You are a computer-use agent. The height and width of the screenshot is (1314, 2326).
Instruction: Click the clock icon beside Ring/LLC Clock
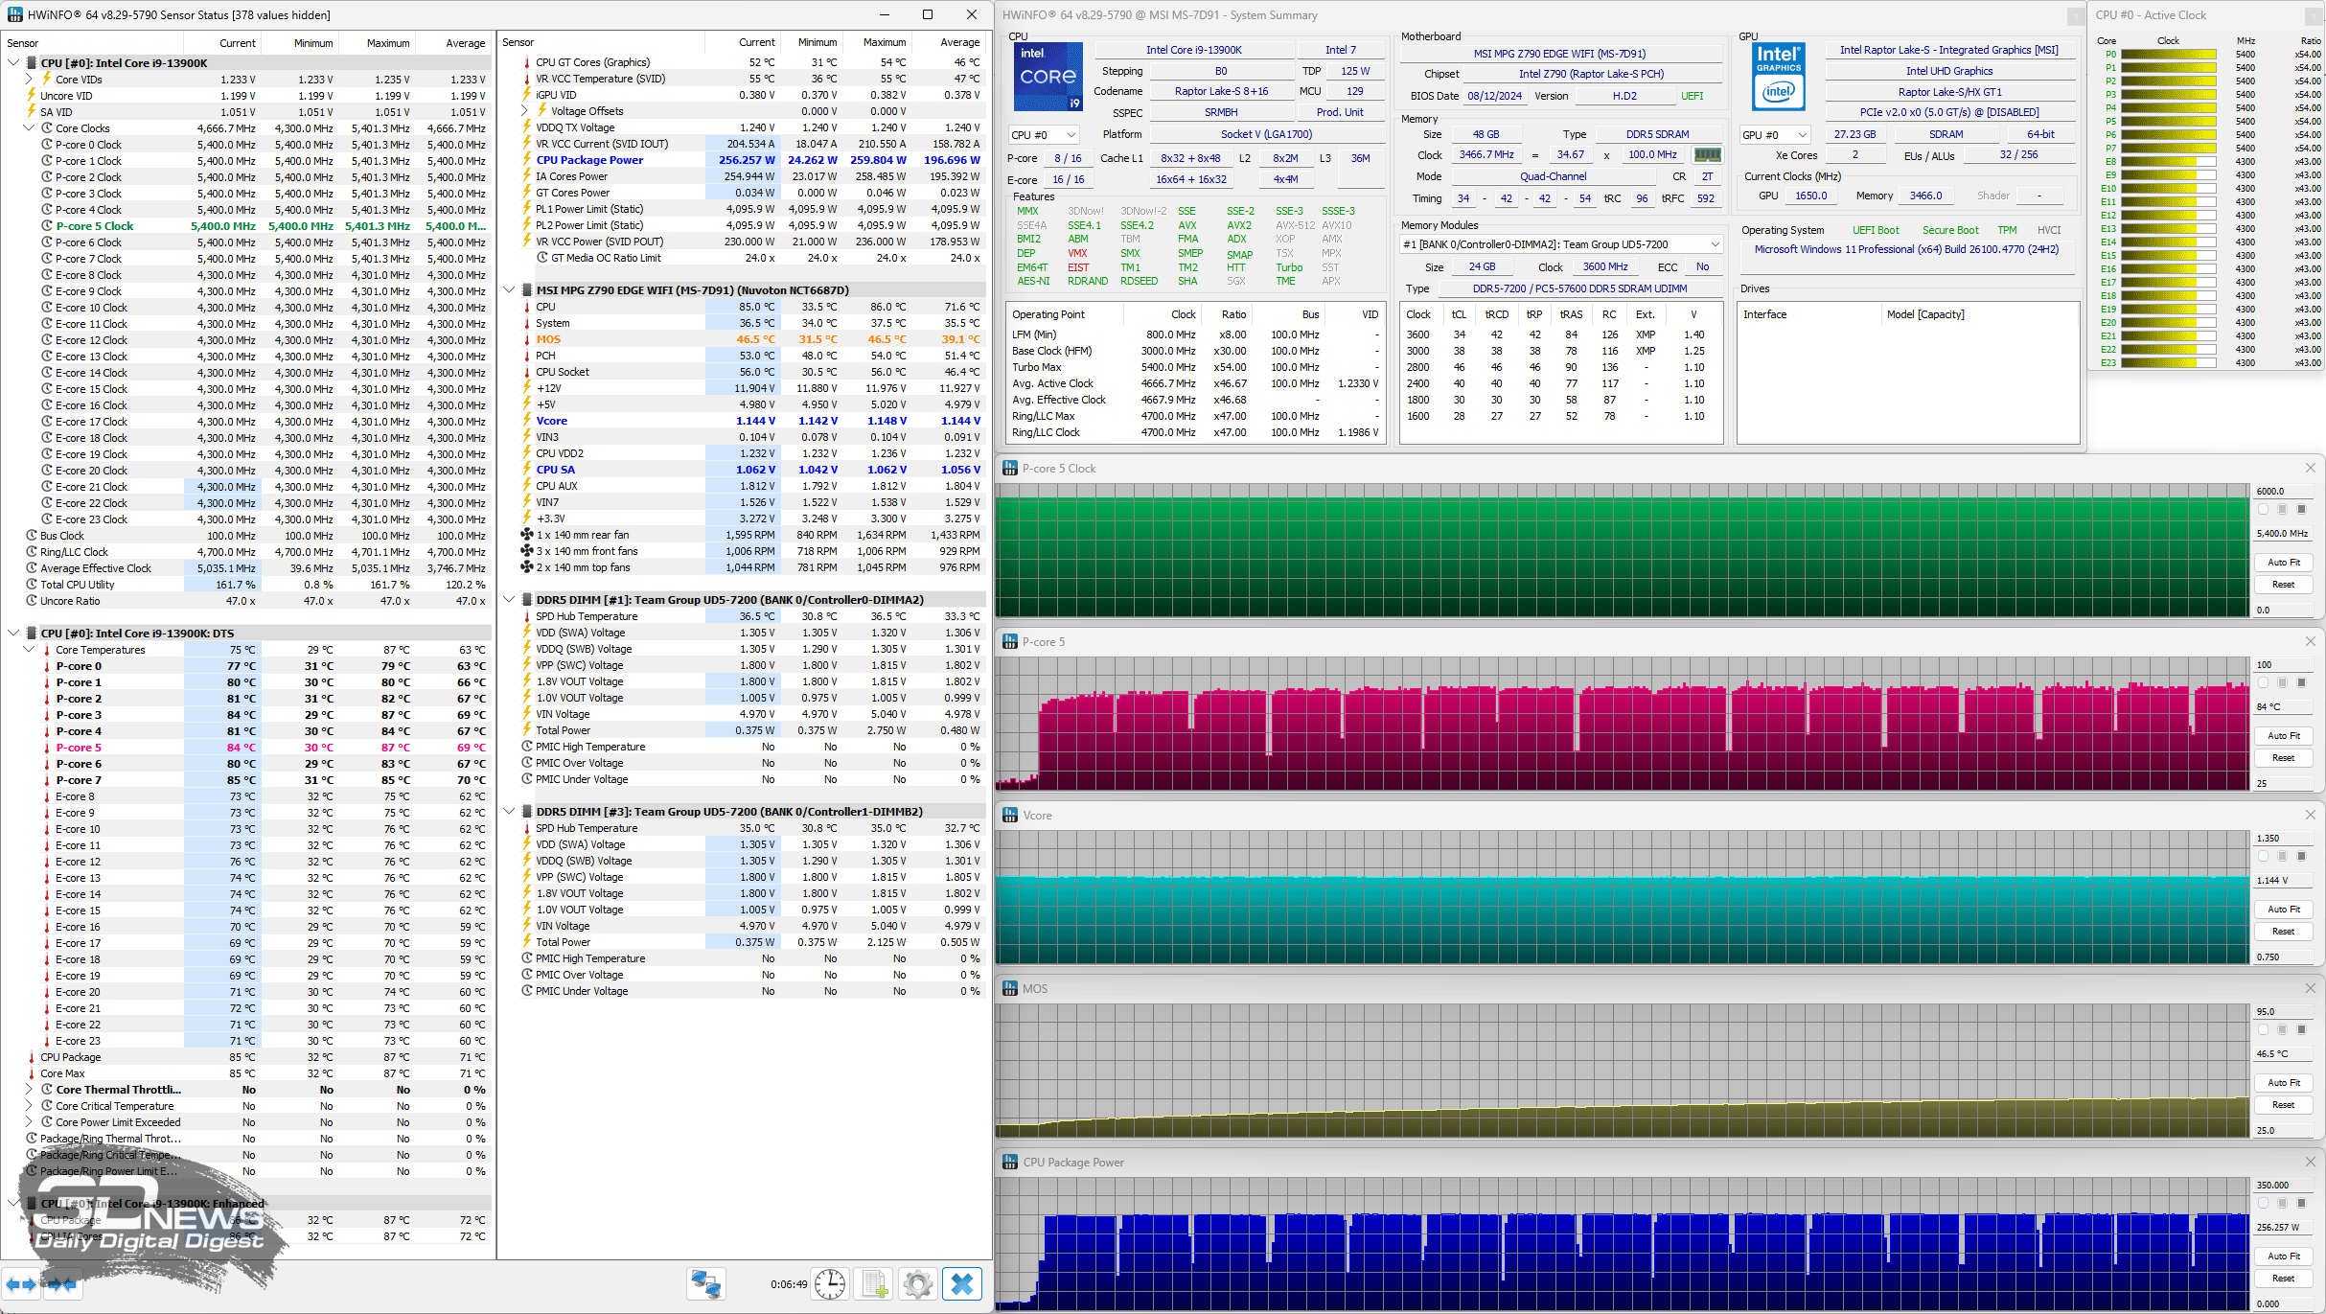pos(32,552)
